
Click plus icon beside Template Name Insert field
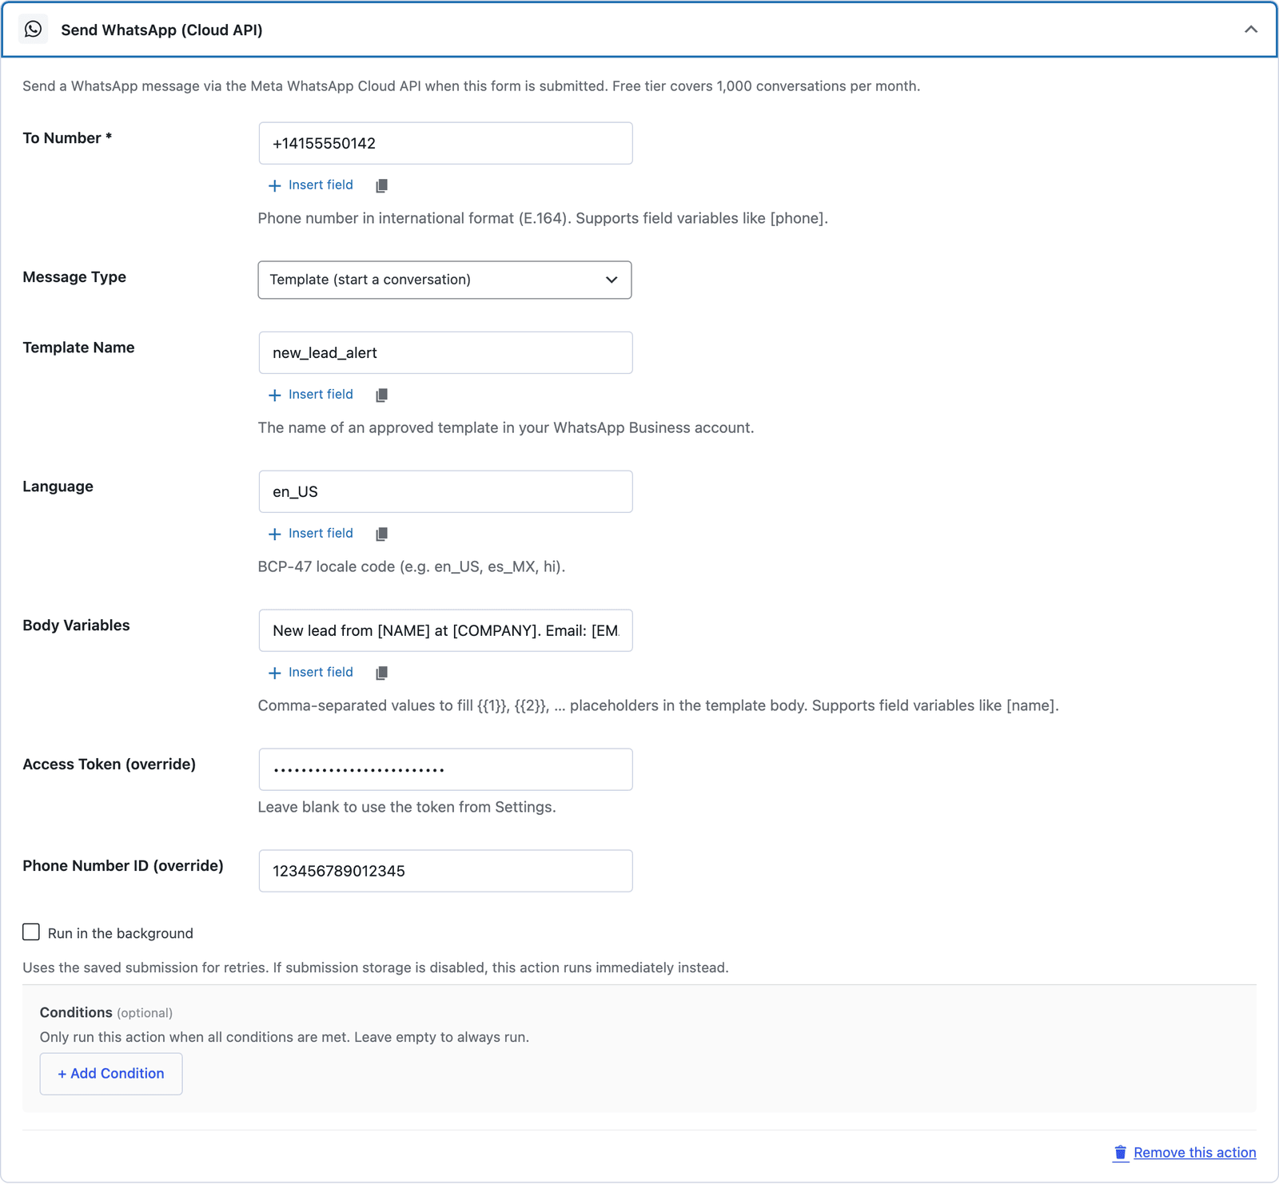click(274, 395)
